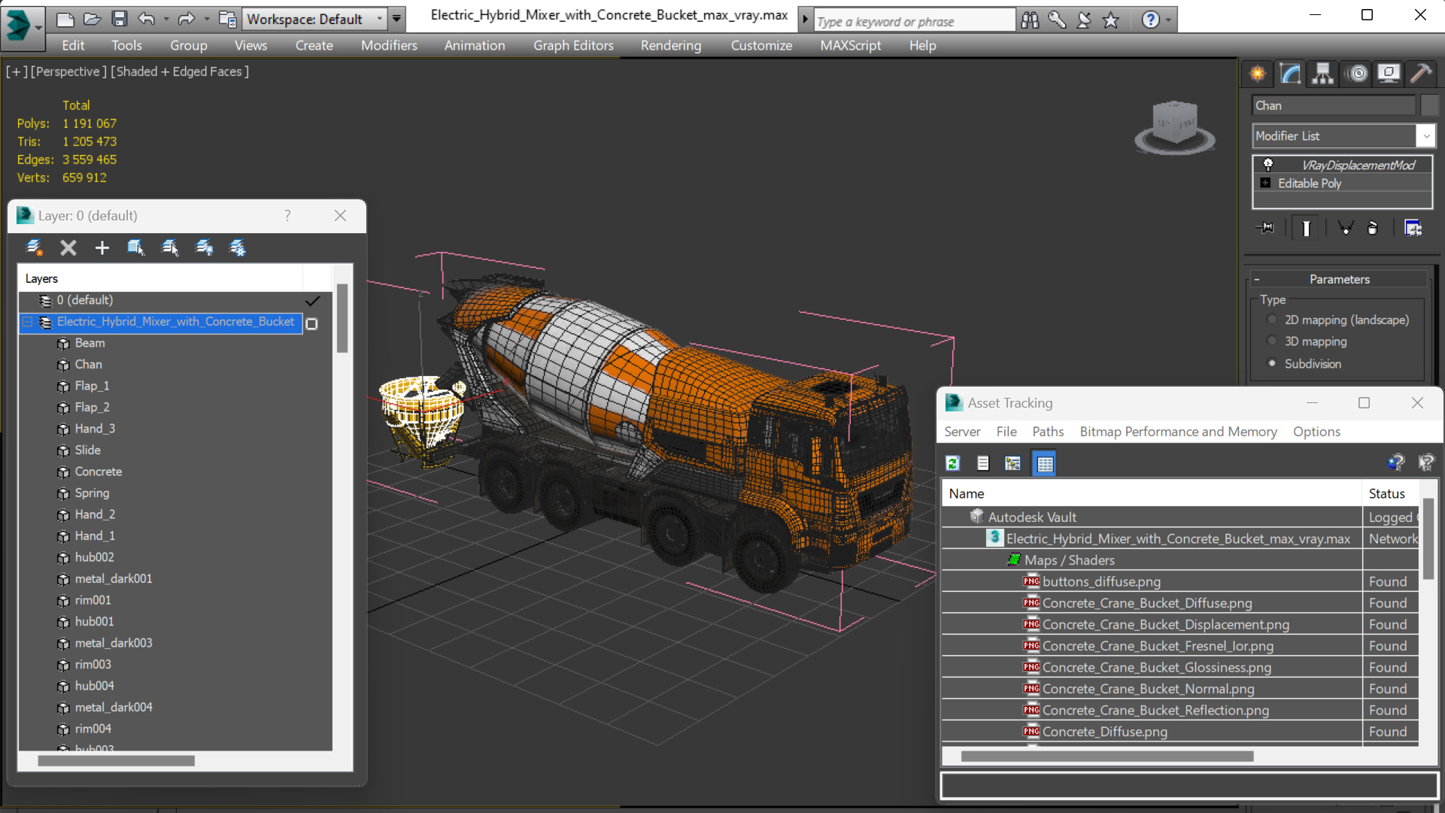The image size is (1445, 813).
Task: Toggle the checkmark on 0 (default) layer
Action: click(312, 301)
